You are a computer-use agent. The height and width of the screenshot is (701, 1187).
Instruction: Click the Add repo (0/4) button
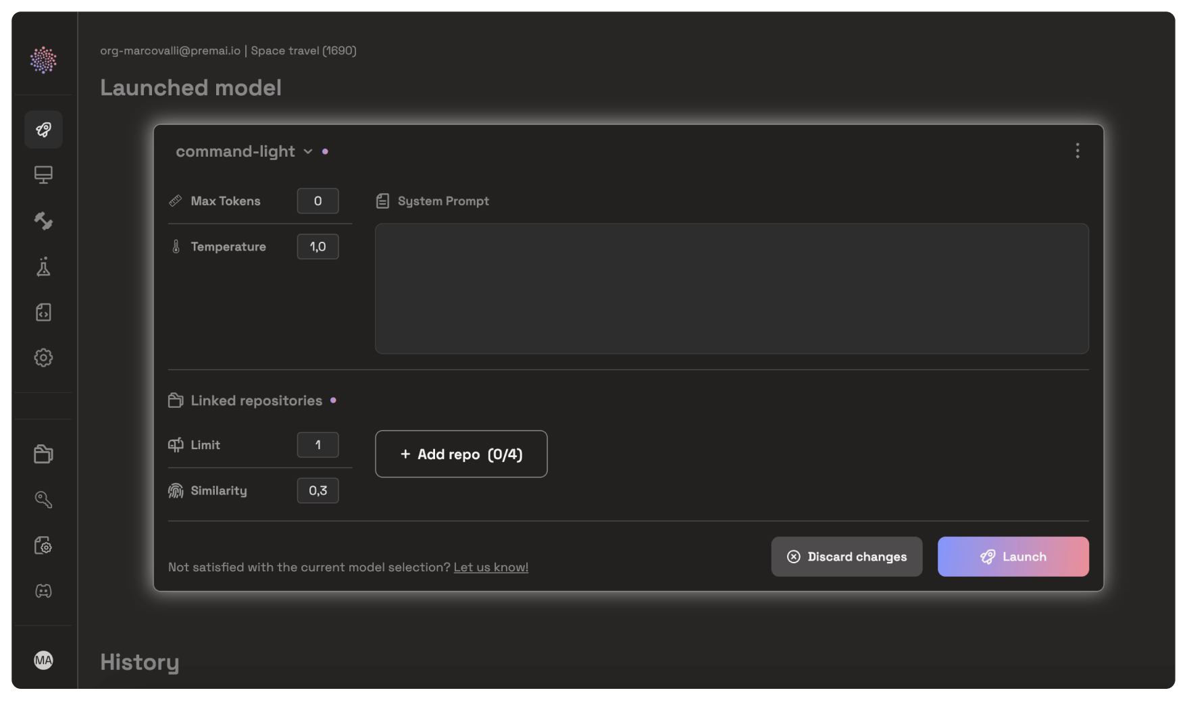(x=461, y=454)
